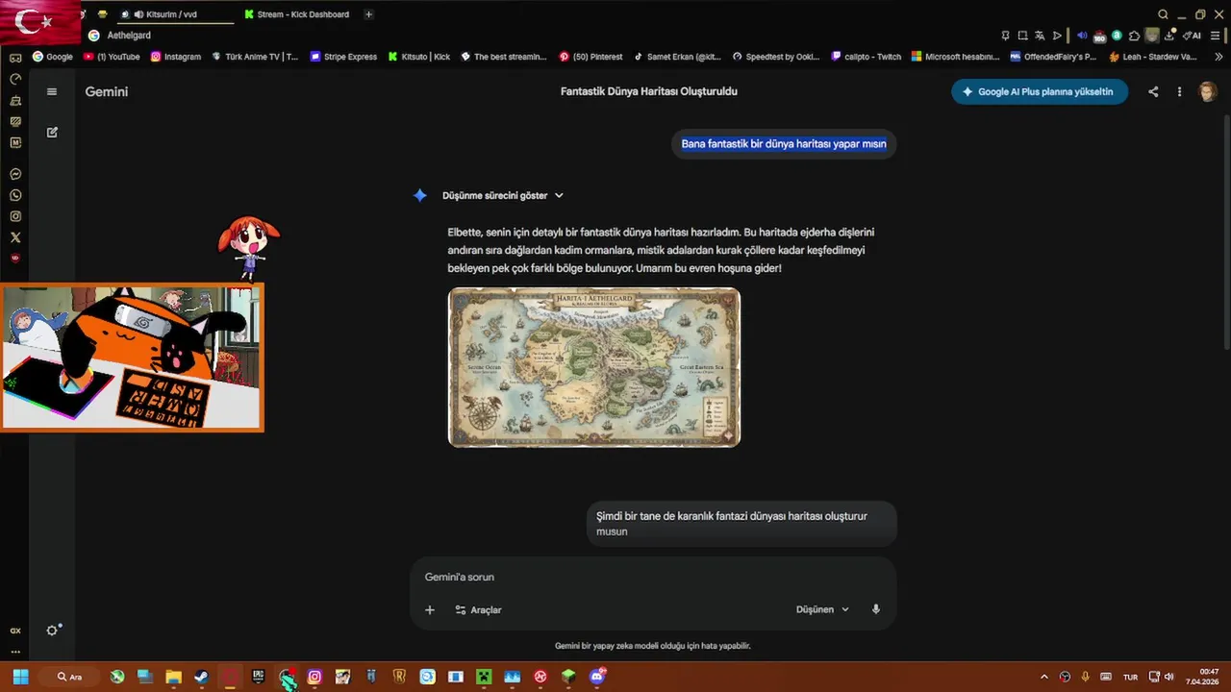Open the browser extensions cube icon
This screenshot has width=1231, height=692.
1134,36
